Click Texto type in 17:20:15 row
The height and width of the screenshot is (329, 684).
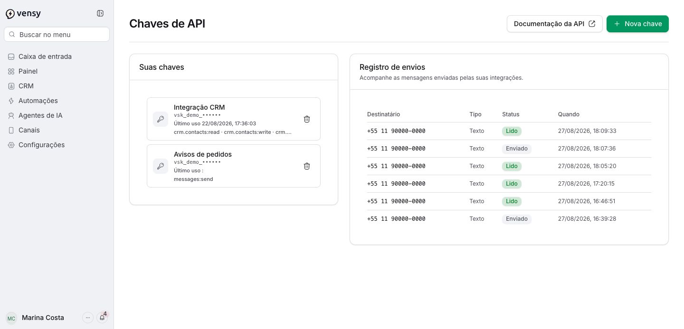(477, 184)
